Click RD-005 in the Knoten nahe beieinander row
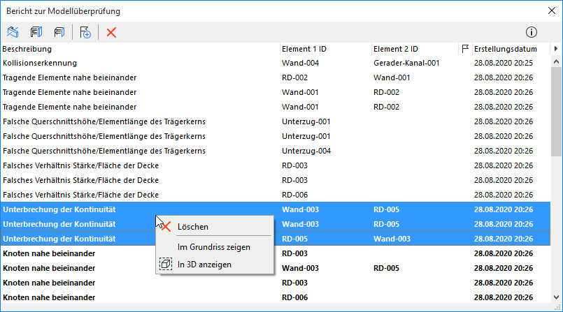The height and width of the screenshot is (312, 563). pyautogui.click(x=386, y=268)
